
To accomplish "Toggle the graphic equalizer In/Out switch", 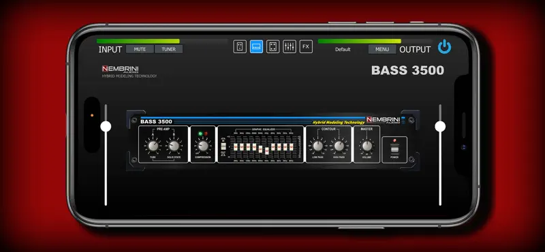I will coord(223,146).
